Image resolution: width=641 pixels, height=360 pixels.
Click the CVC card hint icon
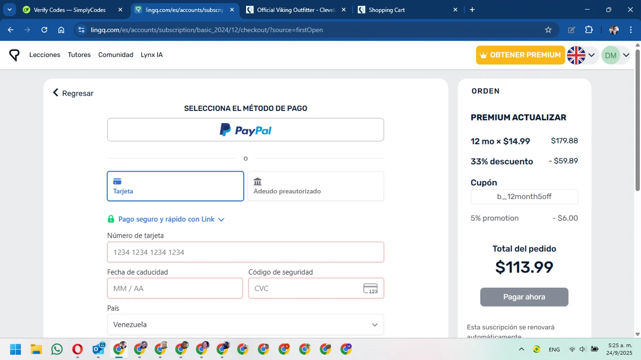tap(370, 289)
